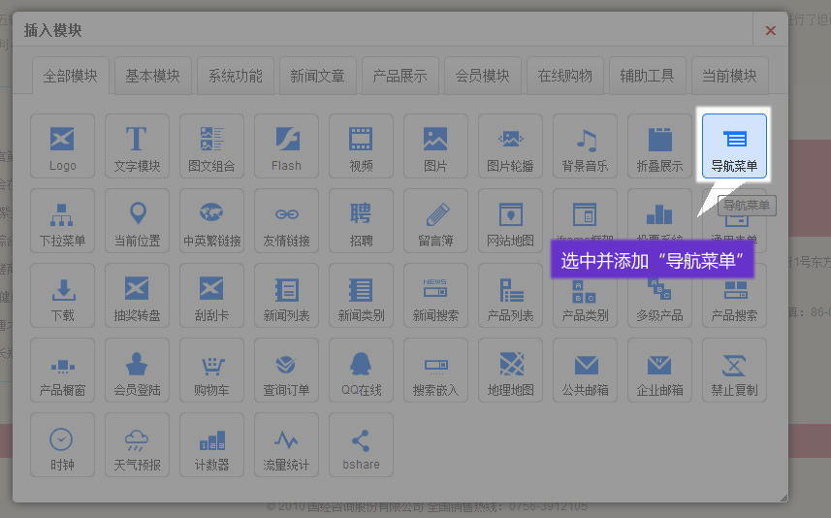
Task: Add the 视频 video module
Action: coord(361,146)
